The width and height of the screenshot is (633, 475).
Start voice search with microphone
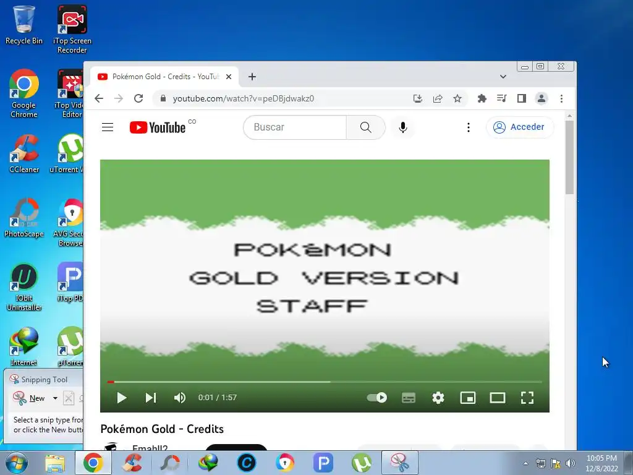[x=403, y=127]
